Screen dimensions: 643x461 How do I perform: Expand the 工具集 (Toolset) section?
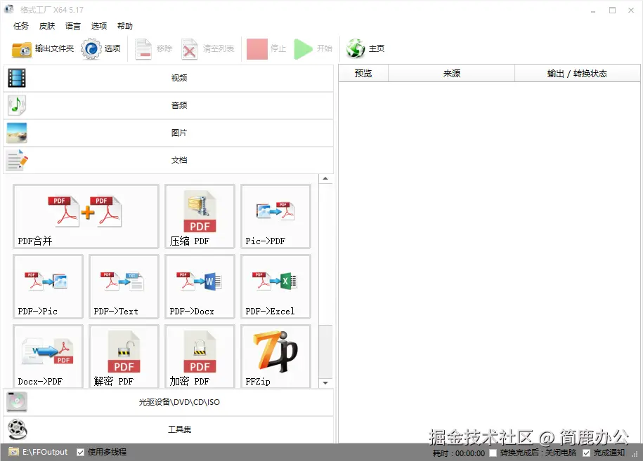point(179,429)
